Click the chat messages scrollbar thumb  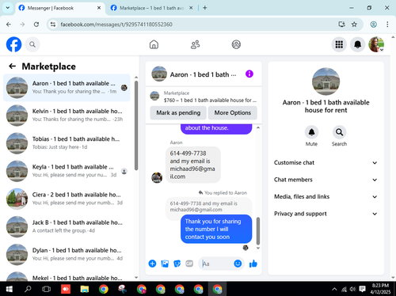(x=258, y=231)
